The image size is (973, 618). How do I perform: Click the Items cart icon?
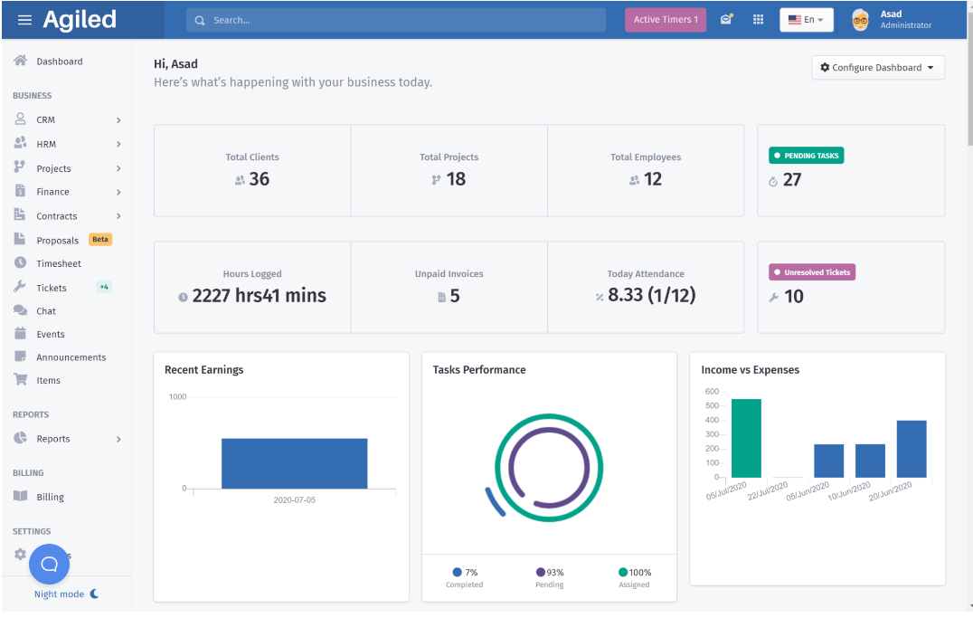tap(21, 379)
